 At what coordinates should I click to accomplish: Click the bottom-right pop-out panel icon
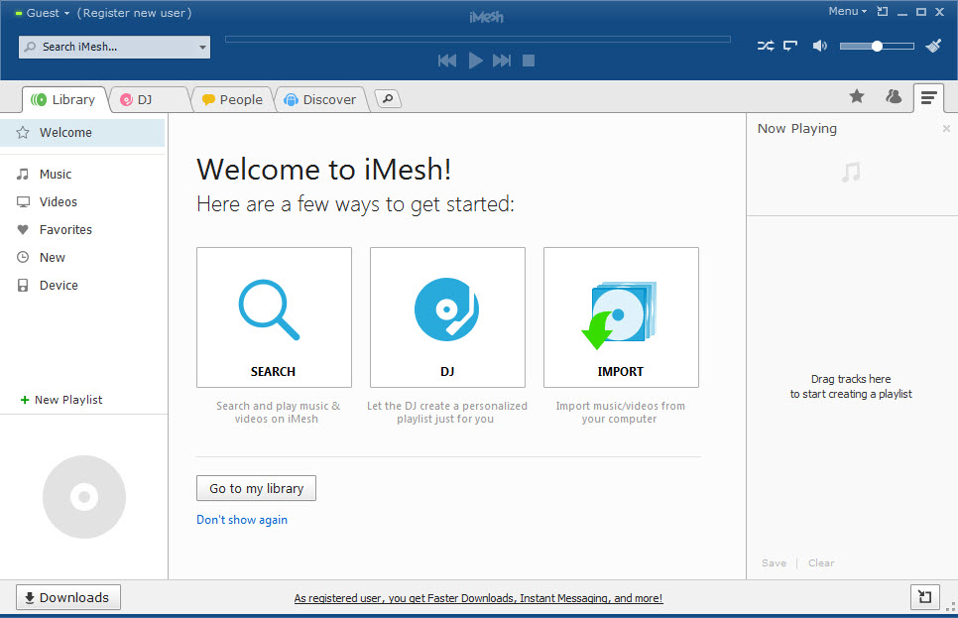[924, 597]
